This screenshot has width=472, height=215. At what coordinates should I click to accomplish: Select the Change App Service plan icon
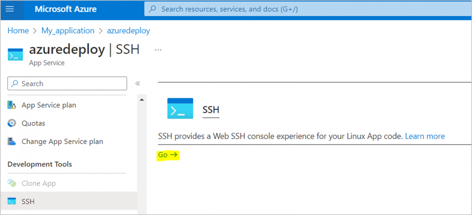click(11, 141)
